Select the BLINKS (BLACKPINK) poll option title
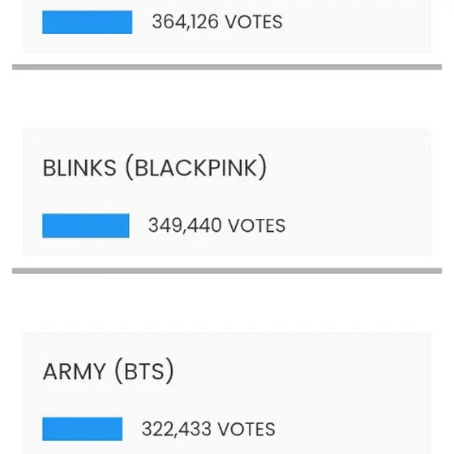This screenshot has width=454, height=454. [155, 167]
